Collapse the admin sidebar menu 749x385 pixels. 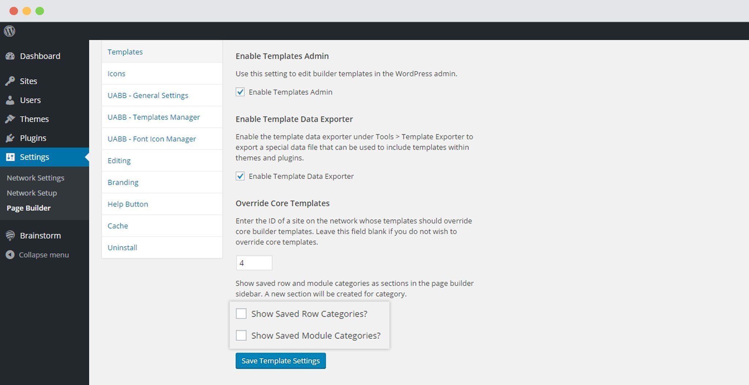(x=44, y=255)
